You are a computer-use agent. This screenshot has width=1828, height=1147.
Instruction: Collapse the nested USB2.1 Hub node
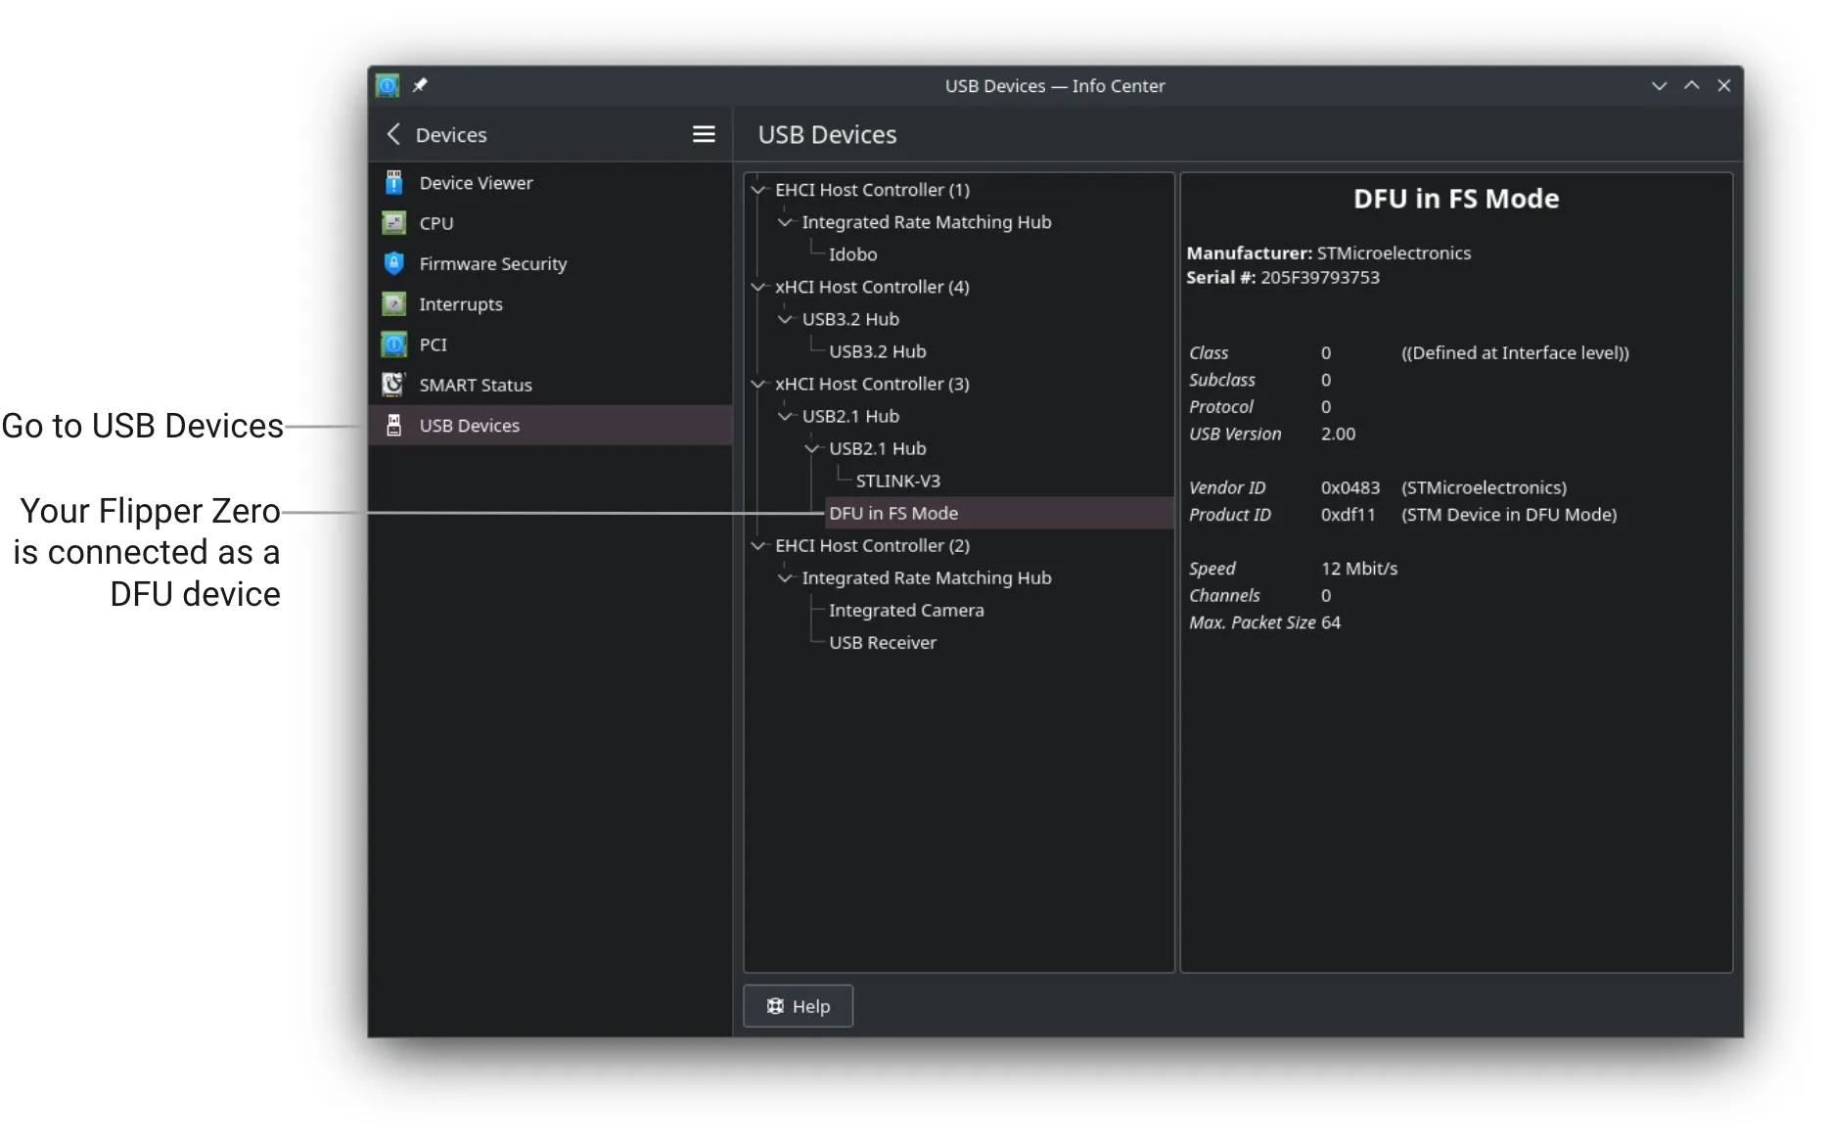point(811,448)
